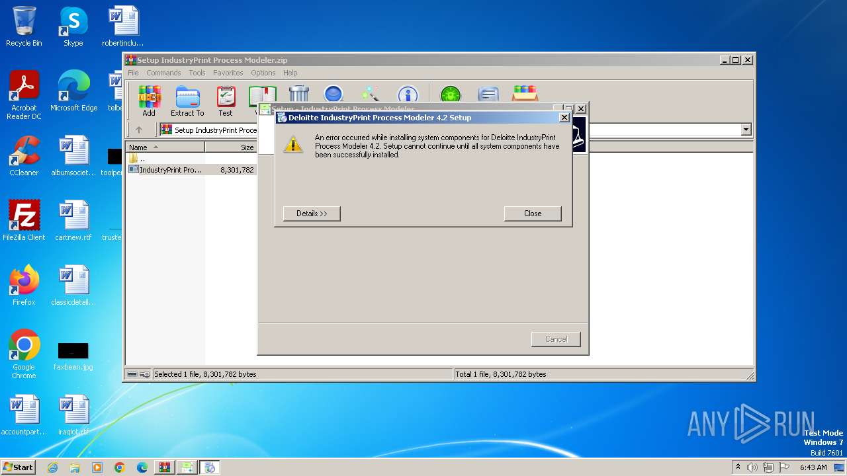Open the address path dropdown arrow
Viewport: 847px width, 476px height.
746,130
